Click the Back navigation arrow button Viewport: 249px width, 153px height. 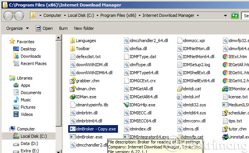tap(8, 16)
